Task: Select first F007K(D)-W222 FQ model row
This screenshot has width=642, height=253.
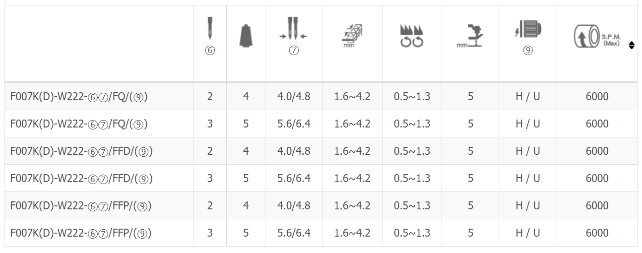Action: pyautogui.click(x=321, y=96)
